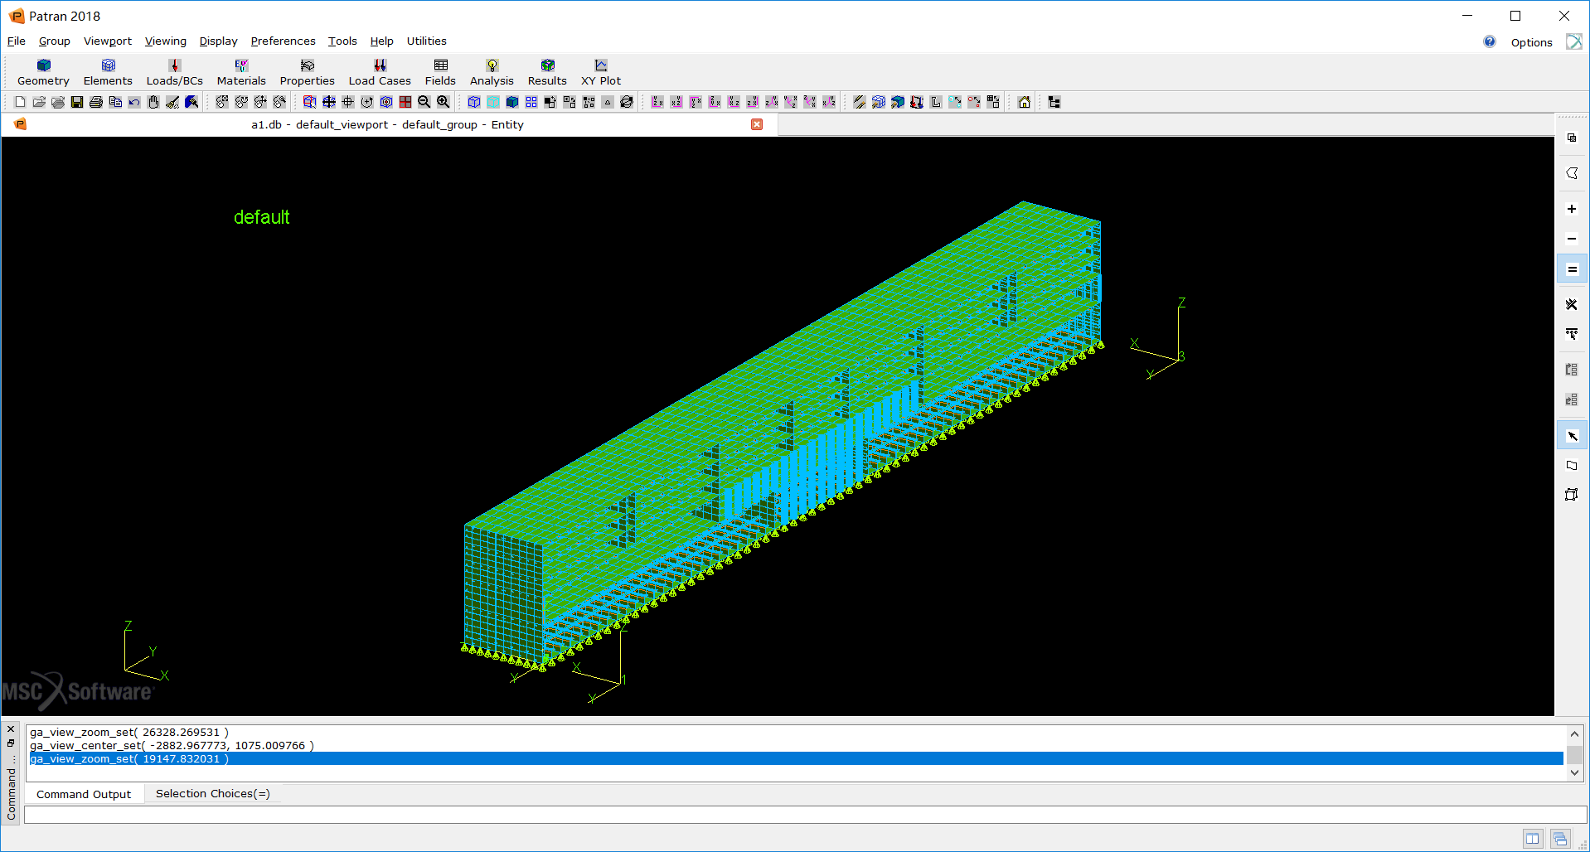The height and width of the screenshot is (852, 1590).
Task: Click the Home icon in toolbar
Action: [1025, 102]
